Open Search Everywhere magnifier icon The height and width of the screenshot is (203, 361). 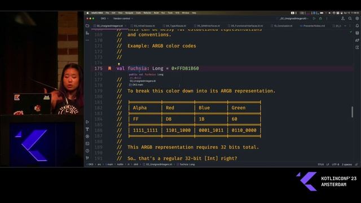tap(350, 19)
